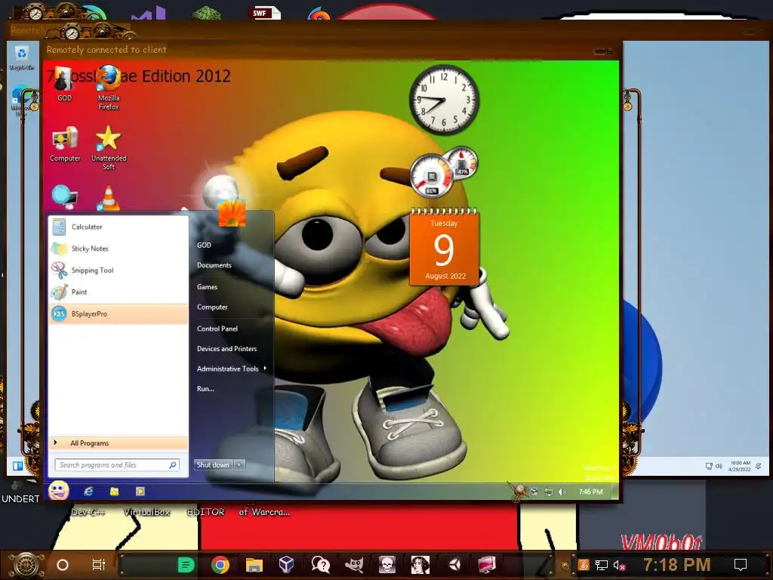773x580 pixels.
Task: Expand Administrative Tools submenu
Action: coord(232,369)
